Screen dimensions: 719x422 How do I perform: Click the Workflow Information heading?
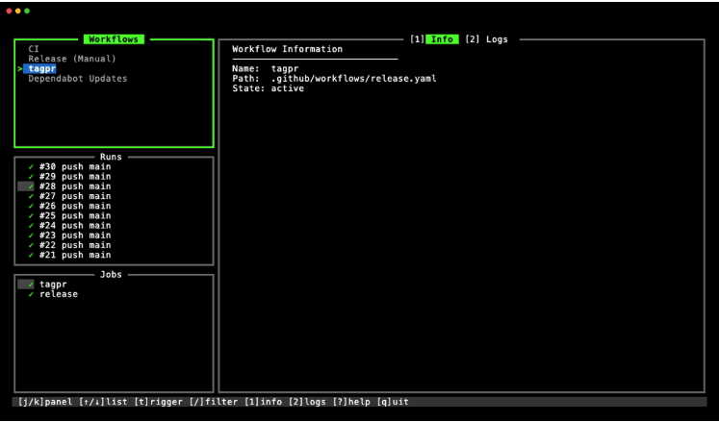287,49
